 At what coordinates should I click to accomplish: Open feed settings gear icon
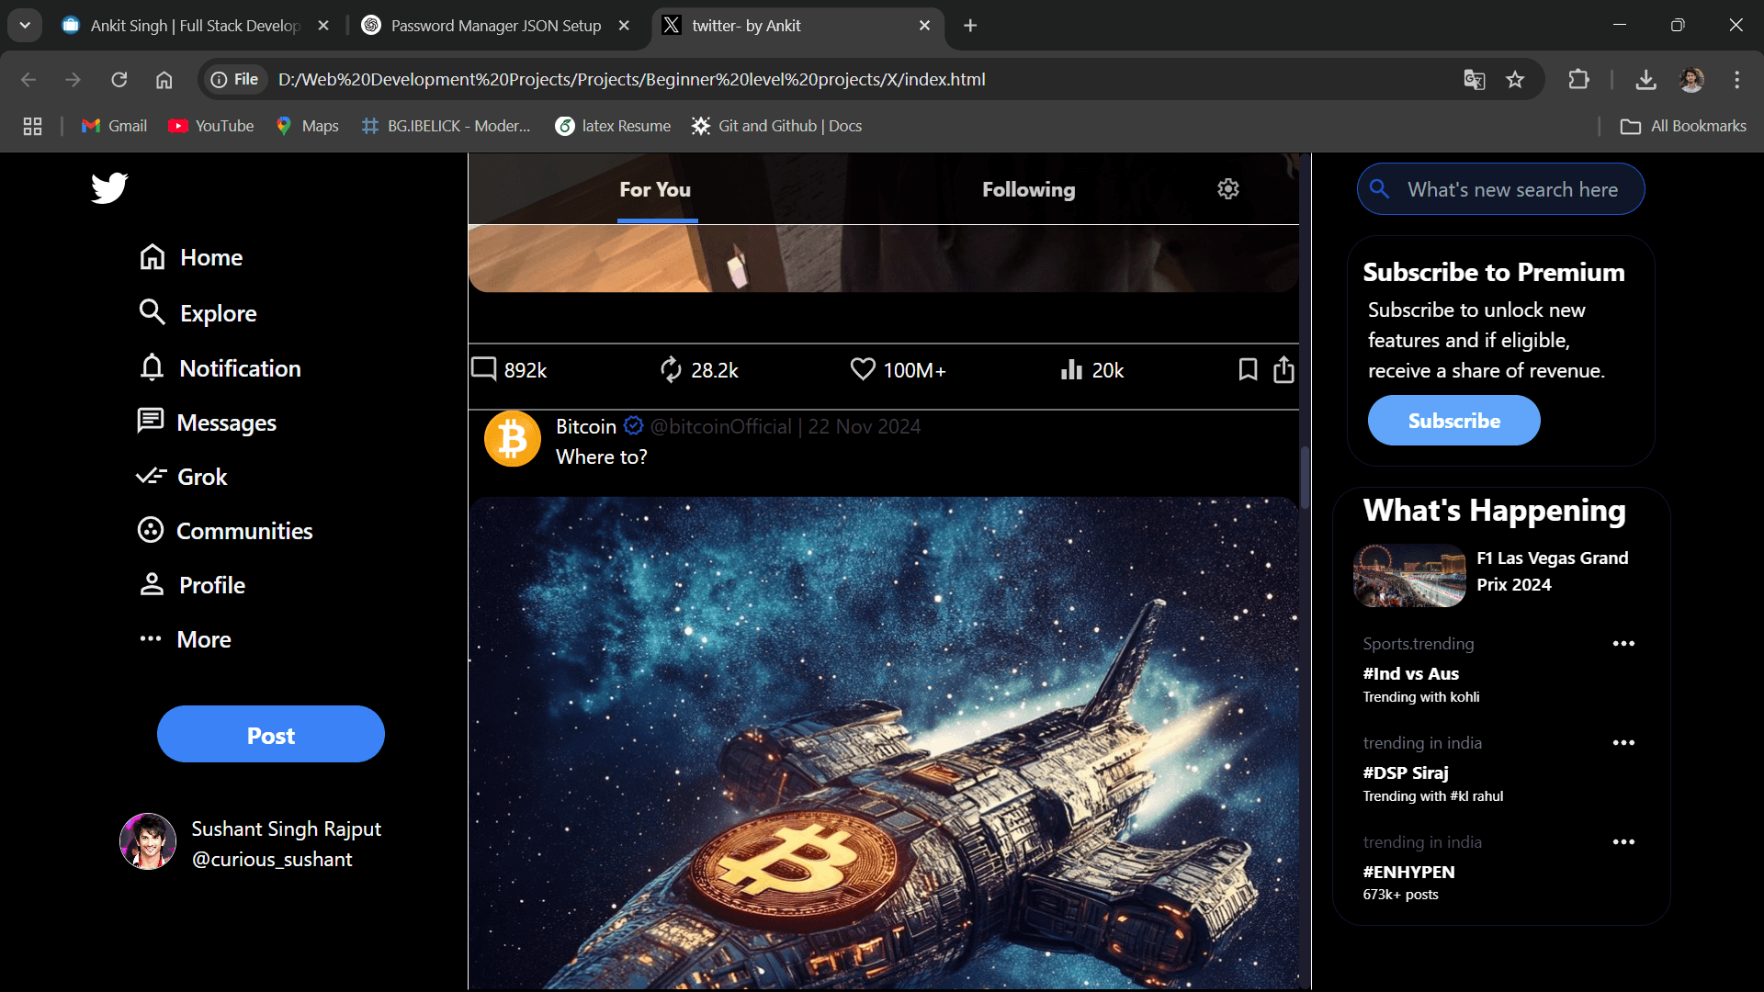(1228, 189)
